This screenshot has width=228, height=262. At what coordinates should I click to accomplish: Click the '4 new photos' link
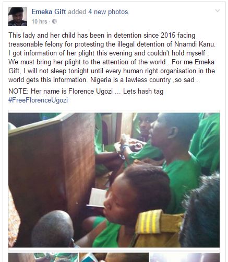pyautogui.click(x=109, y=12)
